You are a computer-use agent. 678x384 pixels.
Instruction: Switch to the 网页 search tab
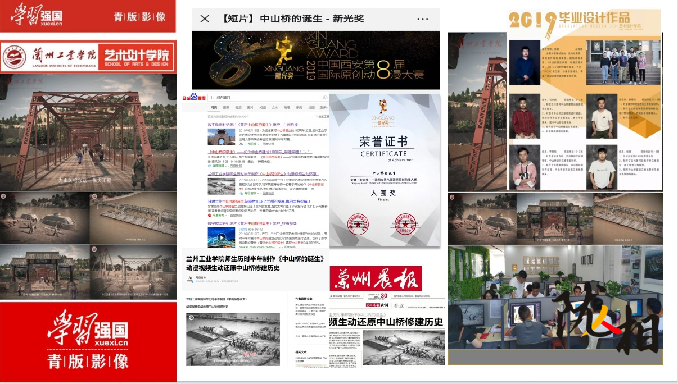click(213, 107)
